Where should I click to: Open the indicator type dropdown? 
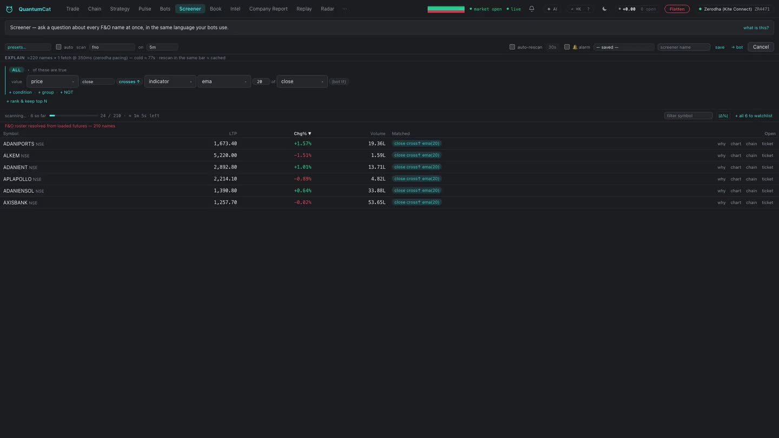(x=170, y=82)
